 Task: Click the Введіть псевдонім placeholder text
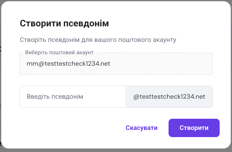[55, 97]
